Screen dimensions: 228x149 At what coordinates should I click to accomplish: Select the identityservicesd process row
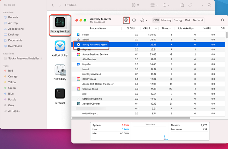tap(148, 74)
